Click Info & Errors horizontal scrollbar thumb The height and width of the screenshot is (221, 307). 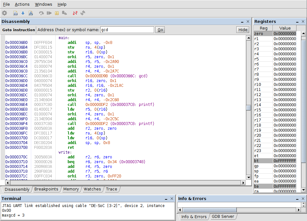[x=210, y=210]
